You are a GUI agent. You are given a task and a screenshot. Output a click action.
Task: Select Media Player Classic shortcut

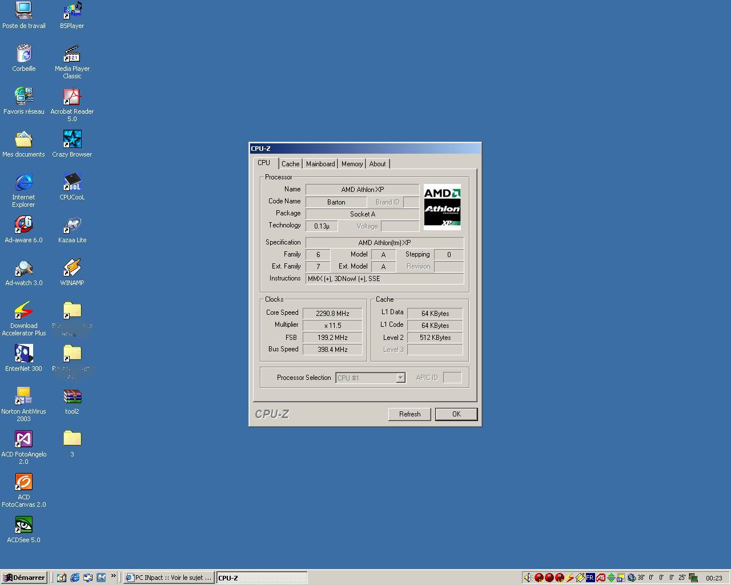[72, 62]
